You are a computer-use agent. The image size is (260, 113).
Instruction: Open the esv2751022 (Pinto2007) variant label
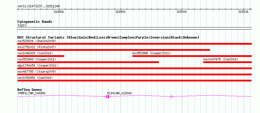[37, 47]
